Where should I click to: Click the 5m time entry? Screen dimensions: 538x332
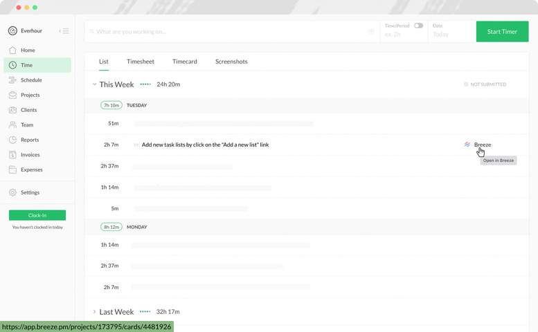click(115, 208)
